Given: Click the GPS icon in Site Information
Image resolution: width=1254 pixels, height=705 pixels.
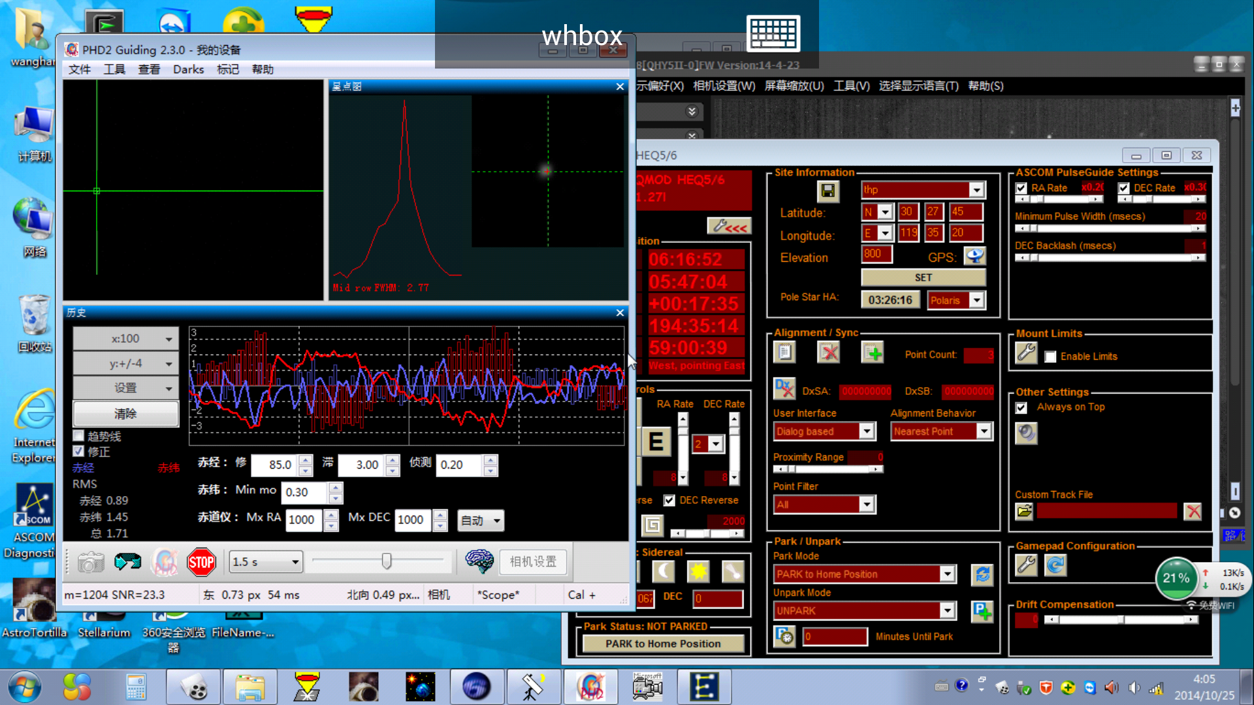Looking at the screenshot, I should pos(974,257).
